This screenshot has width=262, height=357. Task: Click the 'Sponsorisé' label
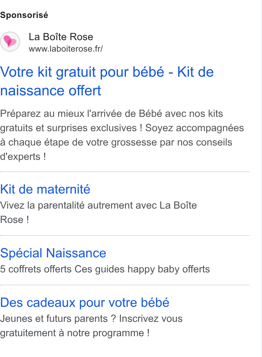click(x=24, y=15)
